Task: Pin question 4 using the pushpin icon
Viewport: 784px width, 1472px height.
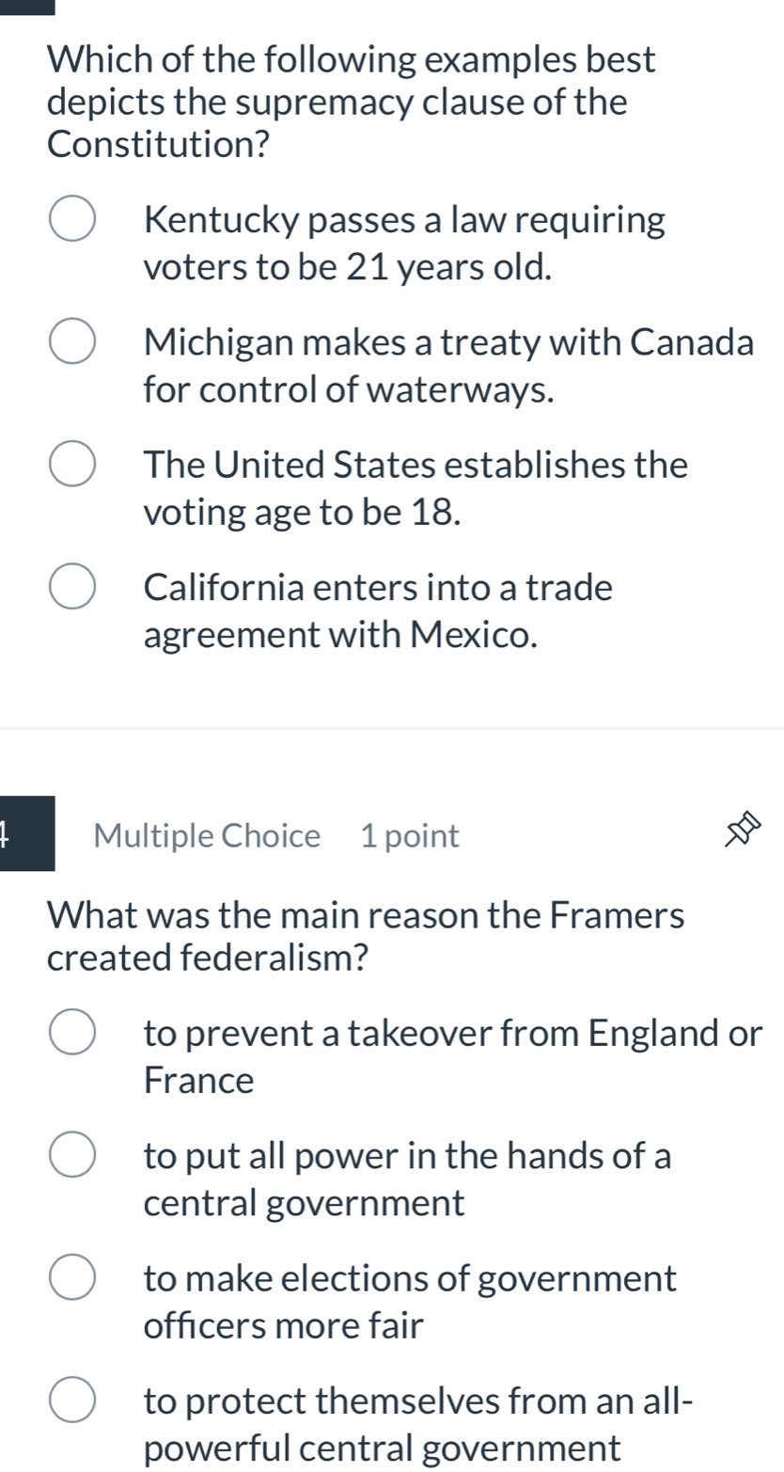Action: [741, 835]
